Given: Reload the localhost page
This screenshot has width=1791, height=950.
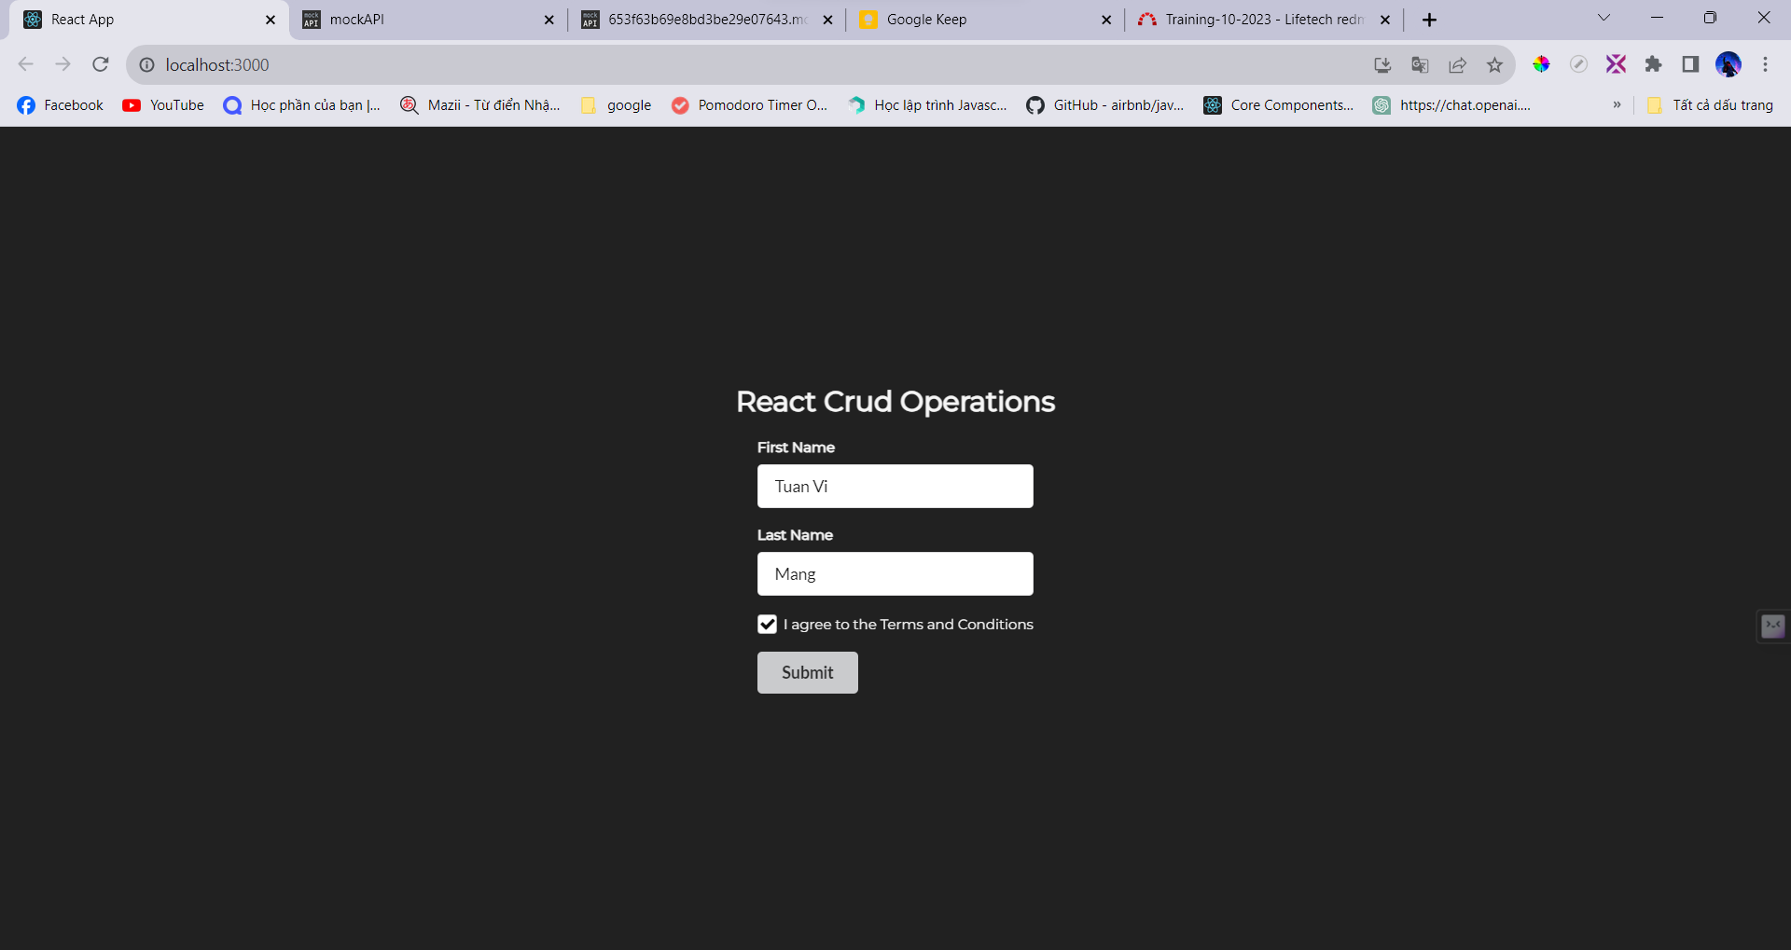Looking at the screenshot, I should coord(101,64).
